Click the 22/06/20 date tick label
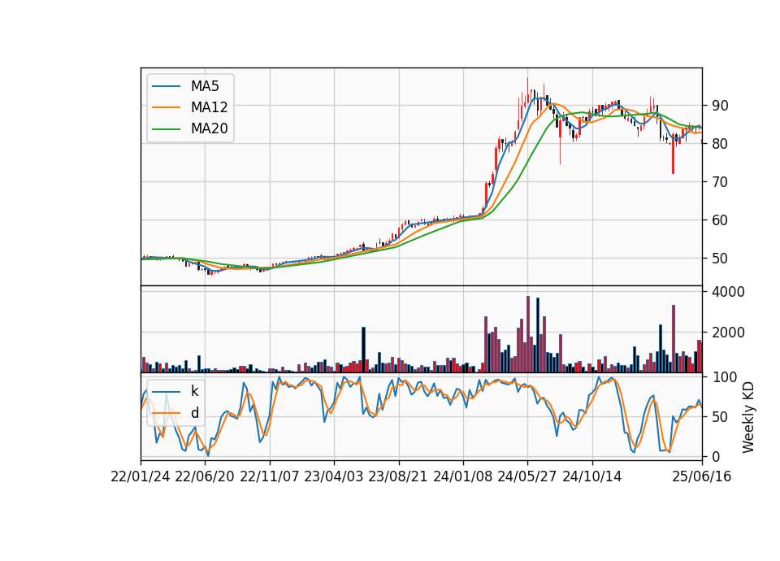Screen dimensions: 780x561 (205, 477)
